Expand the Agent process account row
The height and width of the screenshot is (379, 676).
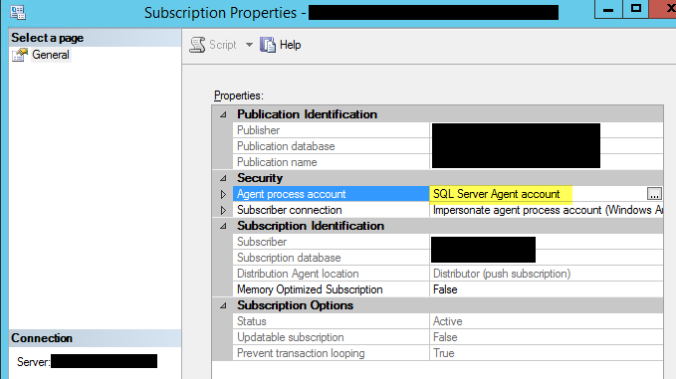[223, 194]
